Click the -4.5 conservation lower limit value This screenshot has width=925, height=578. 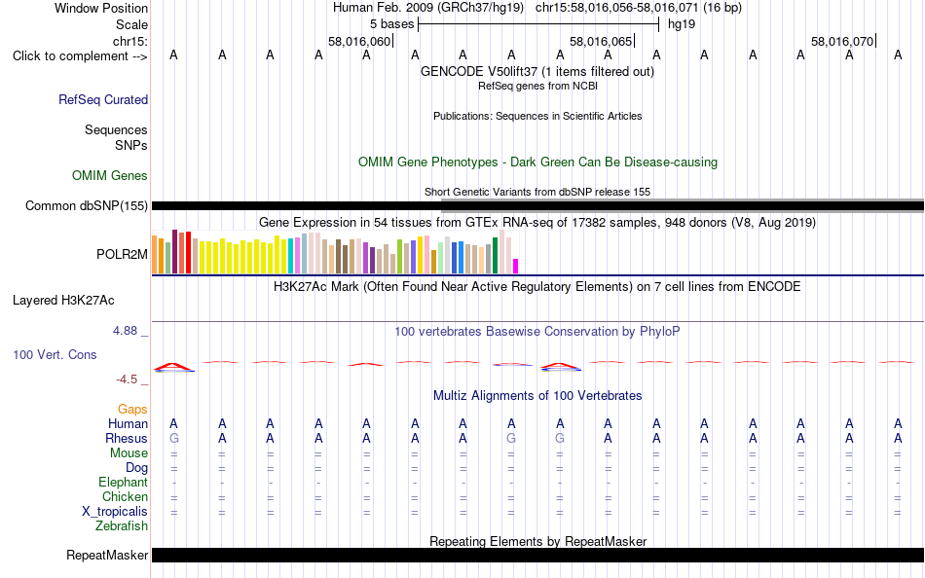[127, 379]
